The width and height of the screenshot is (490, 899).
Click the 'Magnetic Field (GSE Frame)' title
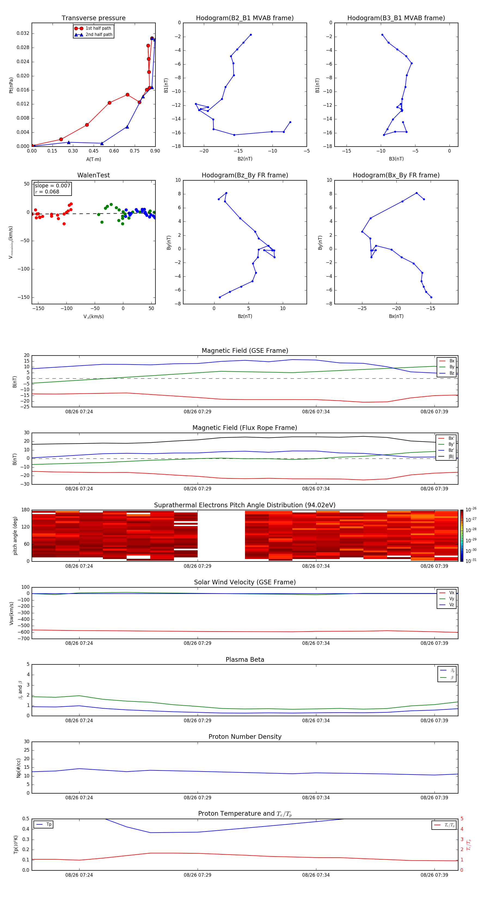pos(245,351)
